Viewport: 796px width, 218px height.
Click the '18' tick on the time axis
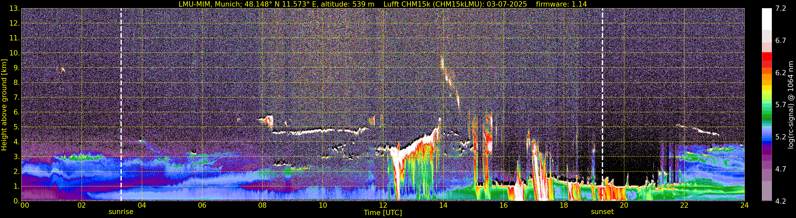[x=564, y=205]
